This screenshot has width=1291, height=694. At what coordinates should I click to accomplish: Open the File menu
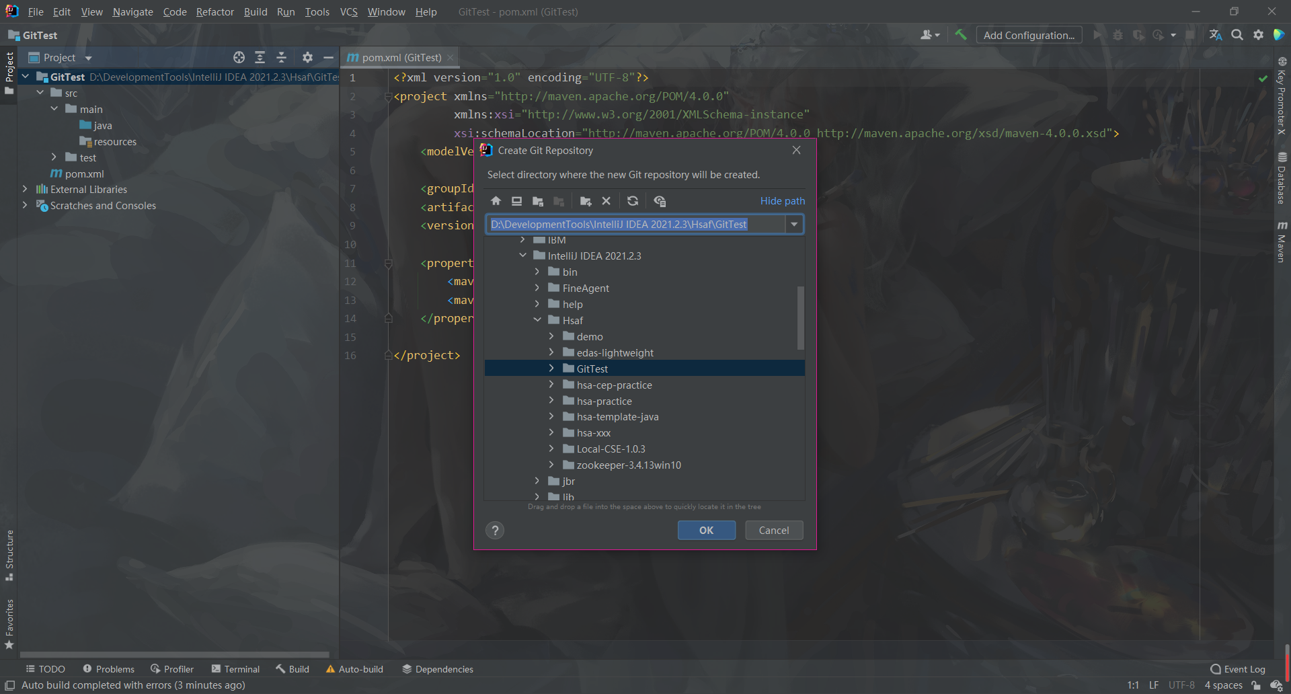pyautogui.click(x=36, y=11)
